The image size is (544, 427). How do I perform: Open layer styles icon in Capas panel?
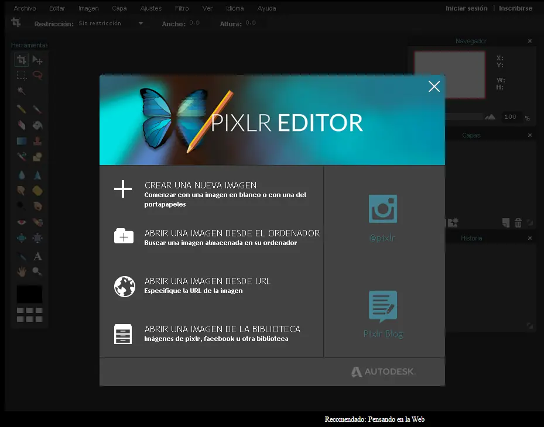tap(453, 222)
